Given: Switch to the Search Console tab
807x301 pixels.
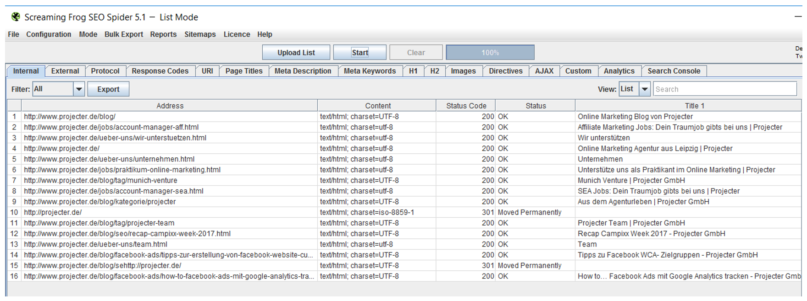Looking at the screenshot, I should click(x=674, y=71).
